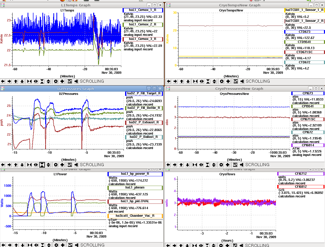Viewport: 325px width, 247px height.
Task: Click the curve graph icon in CryoTempsNew toolbar
Action: pyautogui.click(x=236, y=81)
